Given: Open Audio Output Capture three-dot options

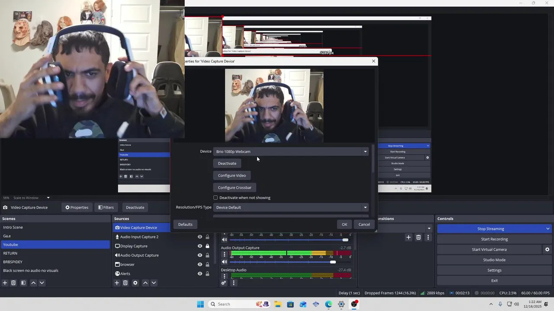Looking at the screenshot, I should pos(224,254).
